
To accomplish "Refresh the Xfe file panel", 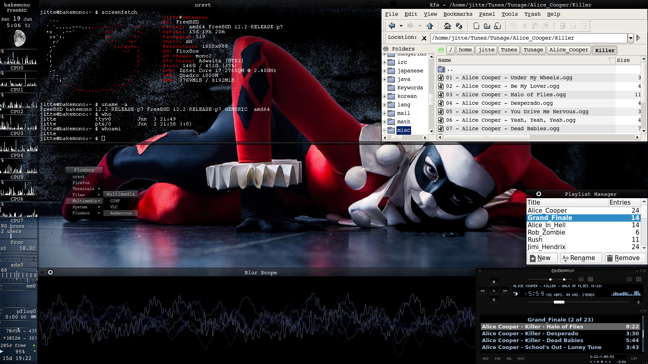I will 459,26.
